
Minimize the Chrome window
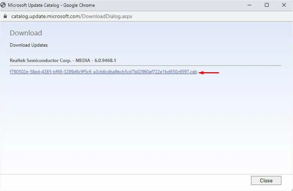coord(249,5)
